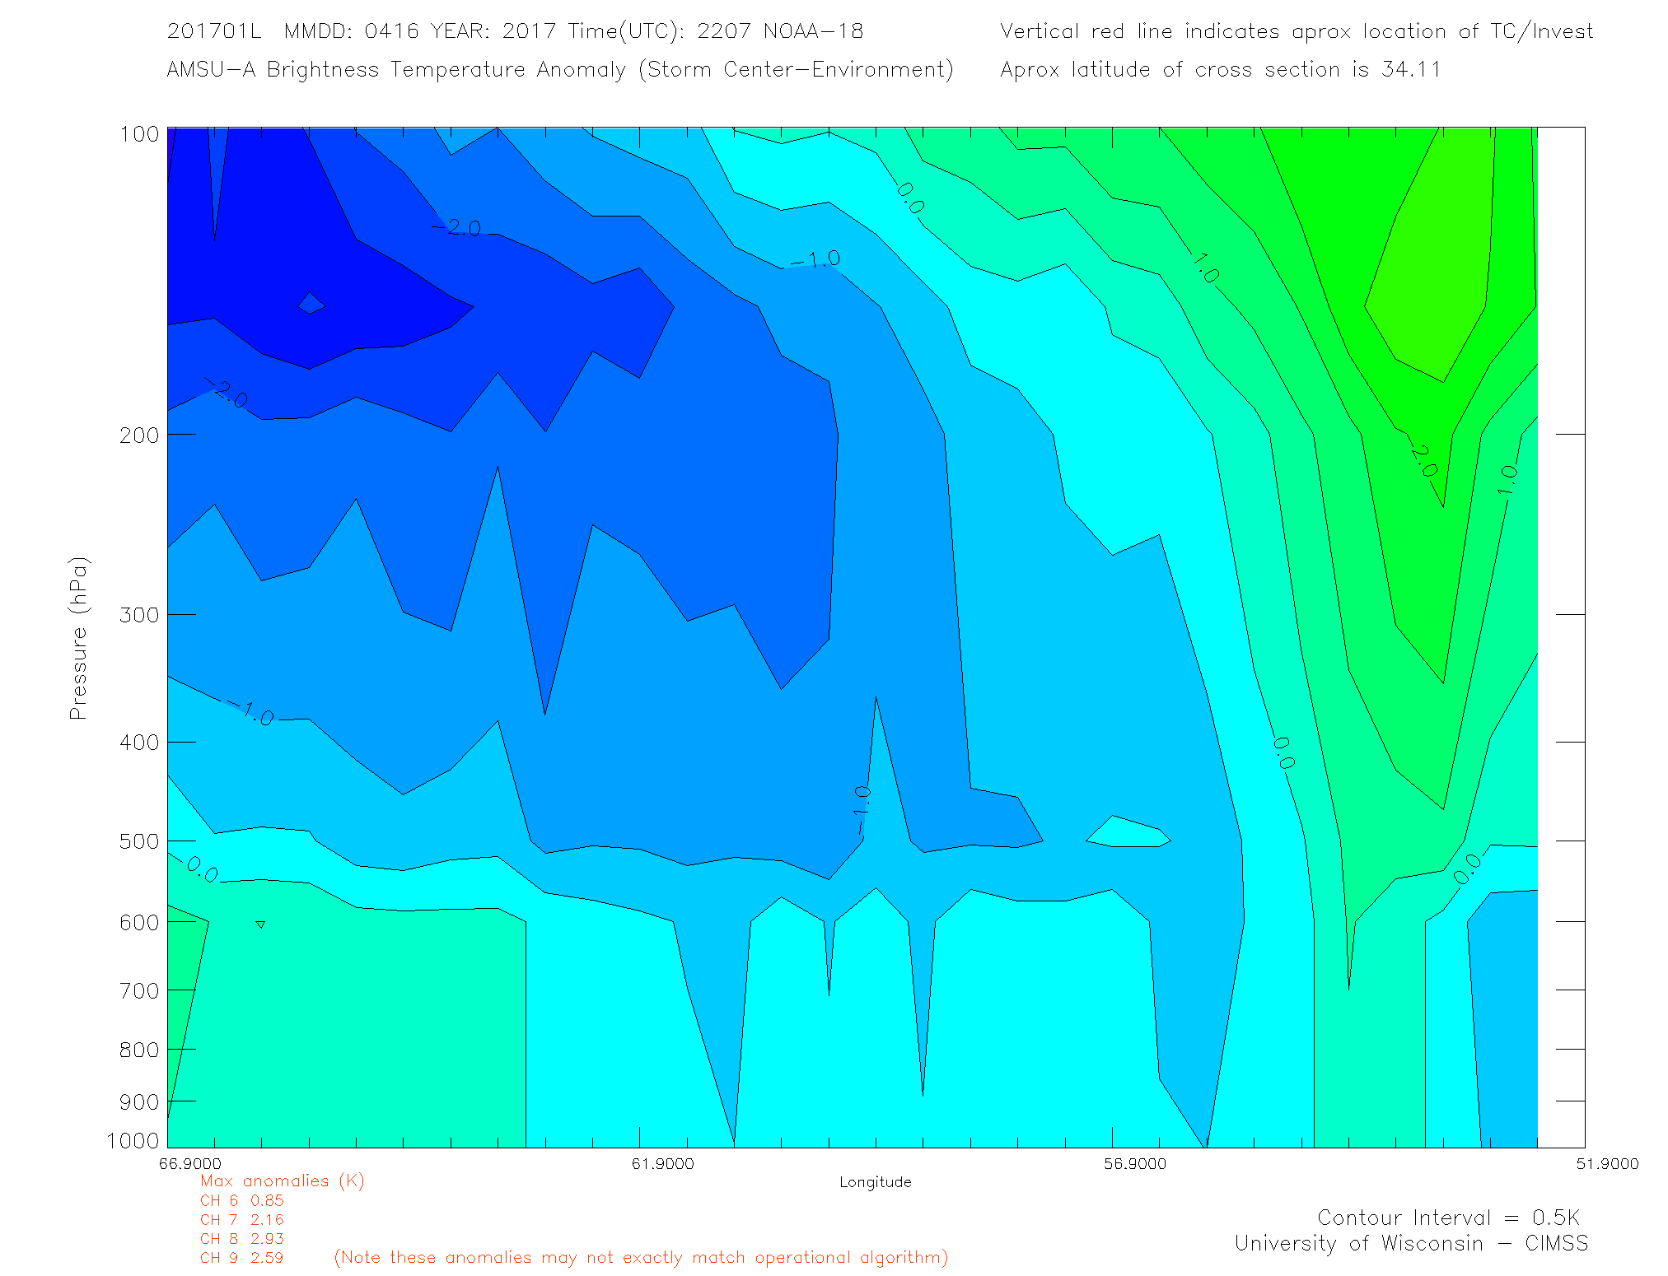Click the 66.9000 longitude tick label
This screenshot has height=1276, width=1668.
pyautogui.click(x=190, y=1163)
